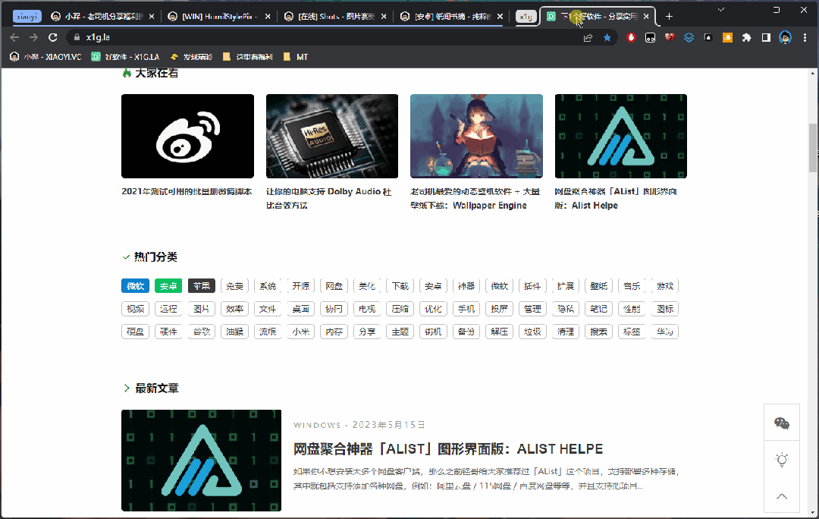Screen dimensions: 819x519
Task: Select the 油猴 tag
Action: [234, 332]
